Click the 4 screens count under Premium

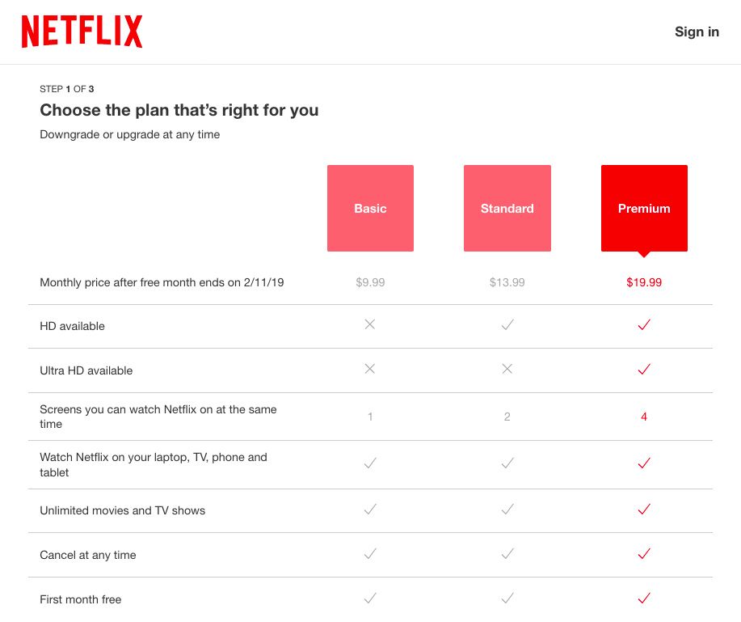(x=643, y=417)
